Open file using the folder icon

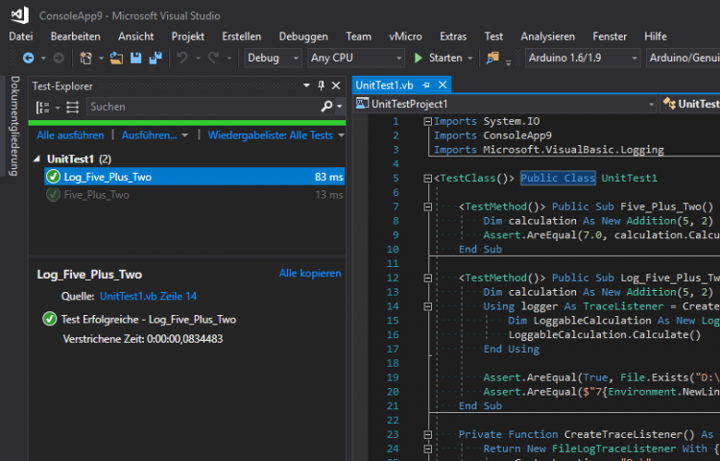(x=116, y=58)
